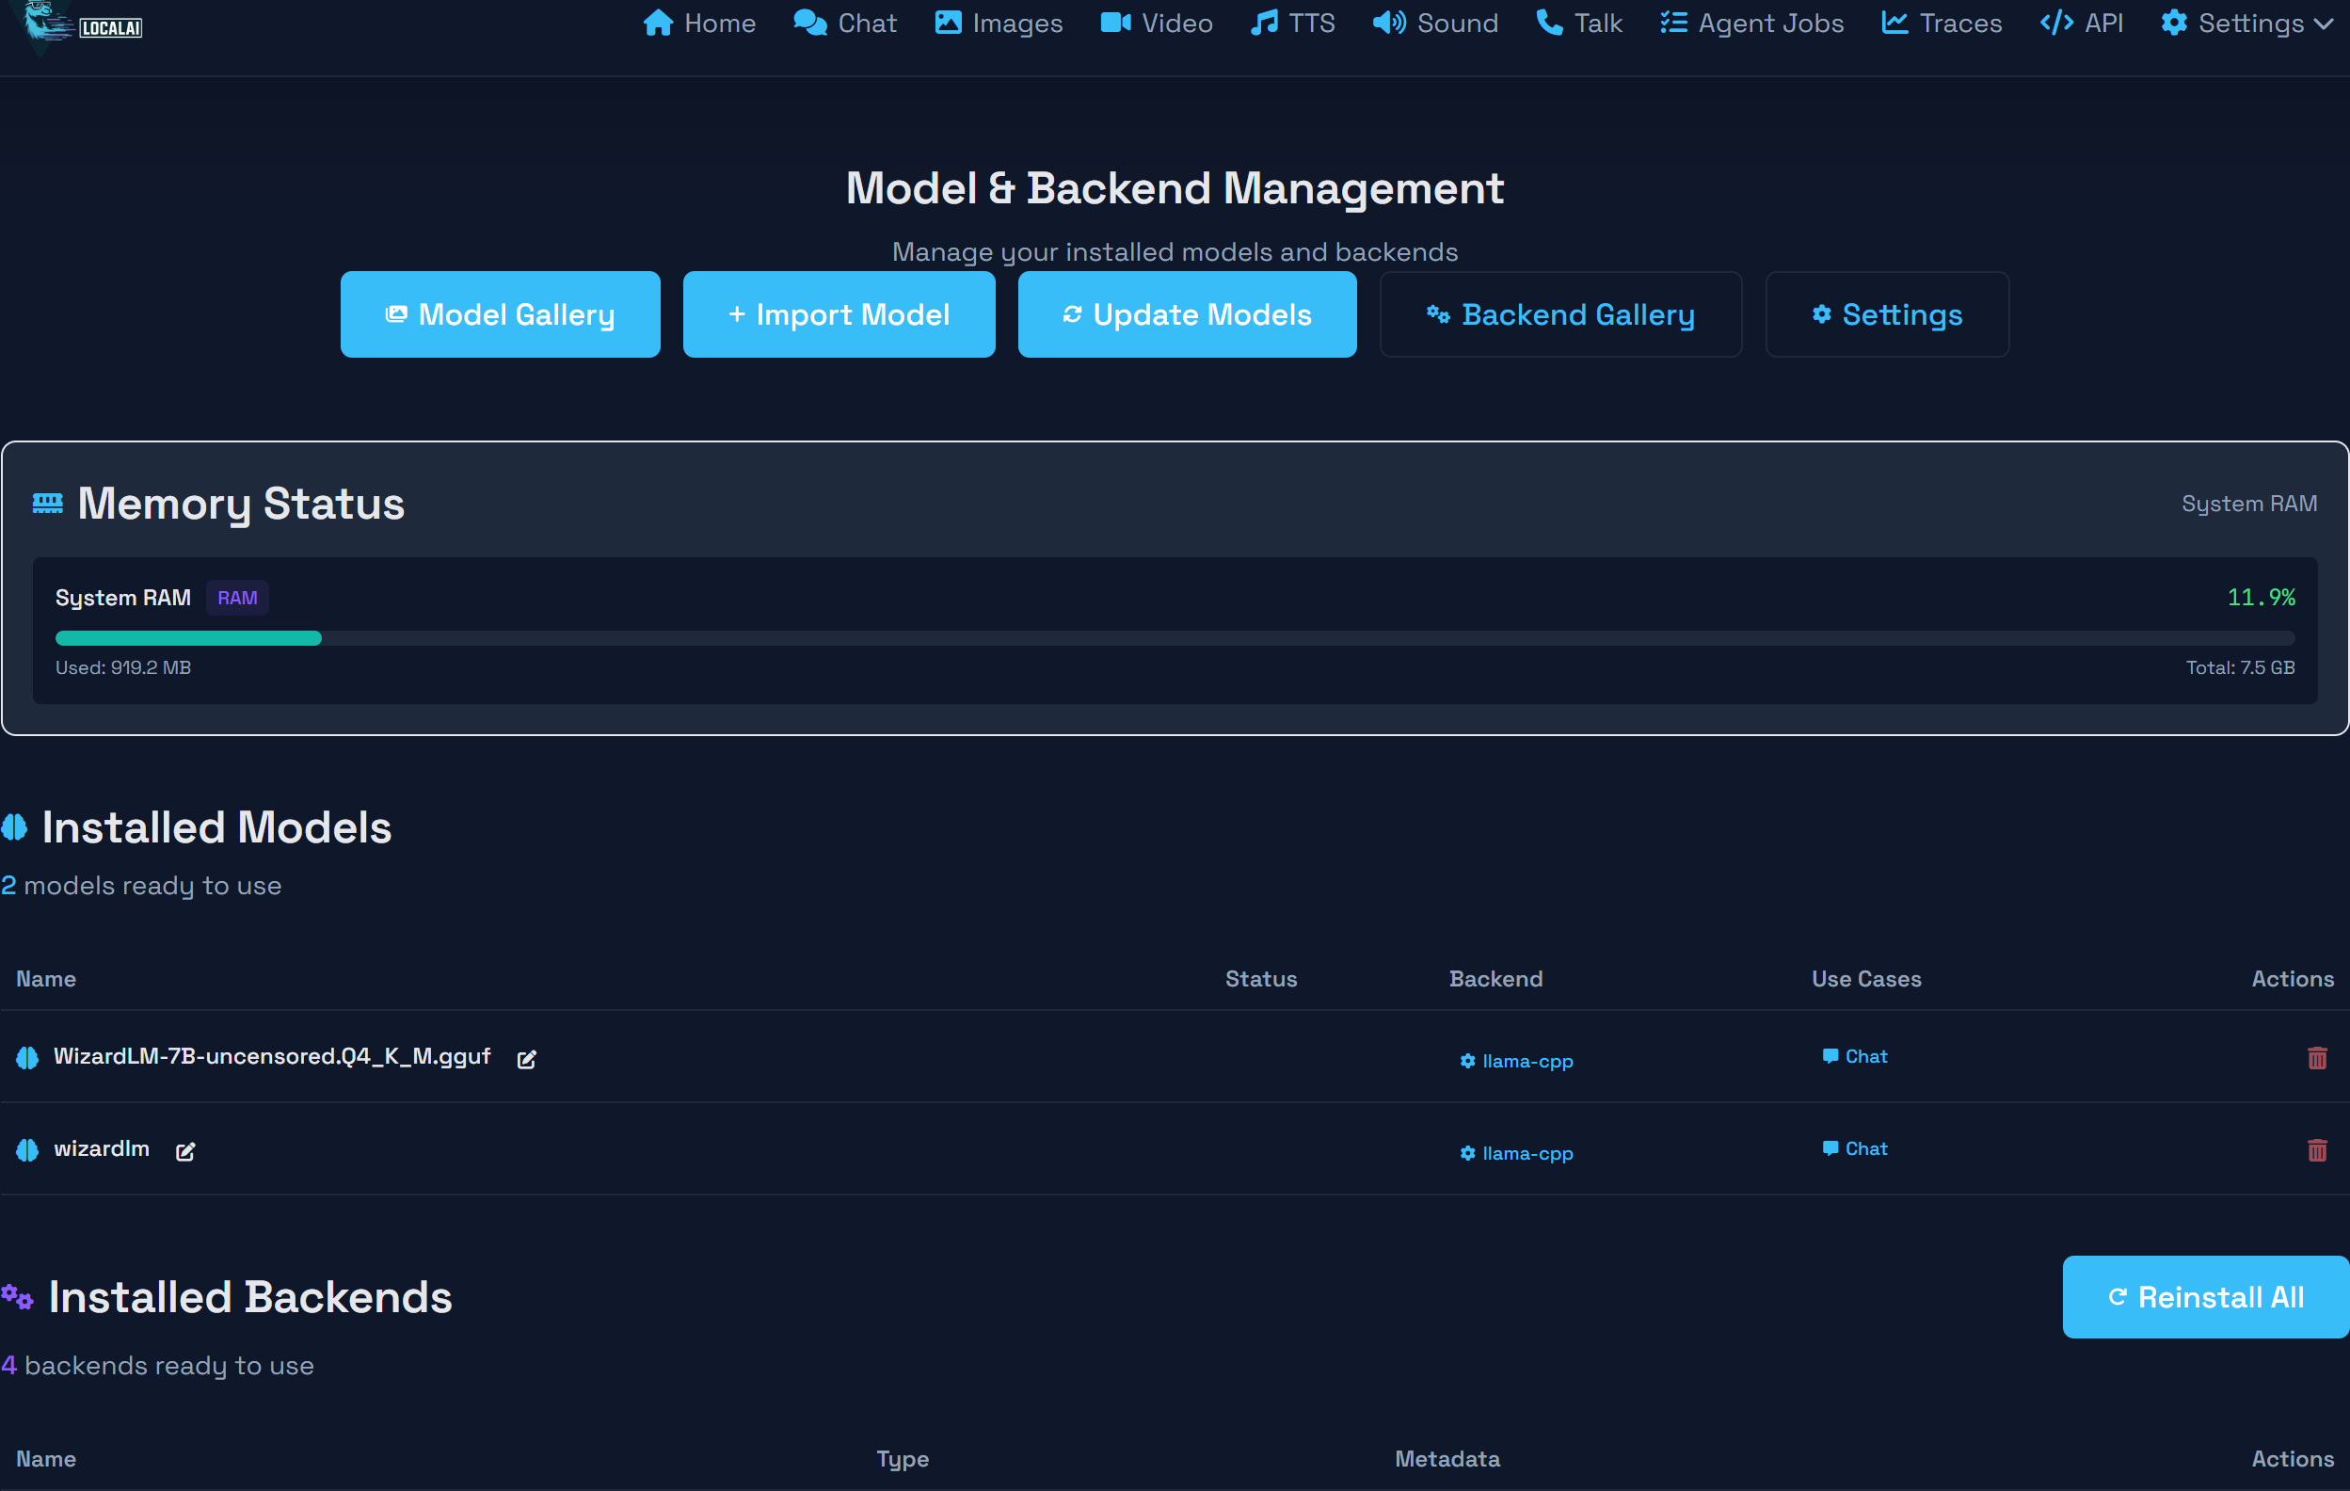Expand the Settings dropdown in the navbar

[2246, 23]
